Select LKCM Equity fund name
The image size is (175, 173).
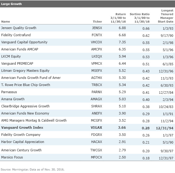coord(11,56)
